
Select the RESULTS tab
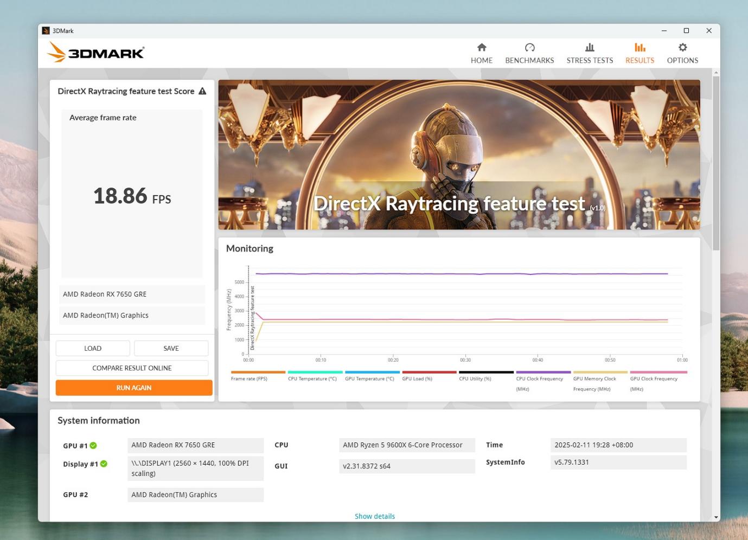click(640, 54)
